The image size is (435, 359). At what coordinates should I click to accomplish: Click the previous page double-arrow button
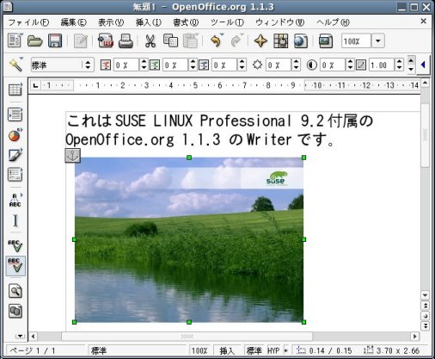tap(426, 306)
